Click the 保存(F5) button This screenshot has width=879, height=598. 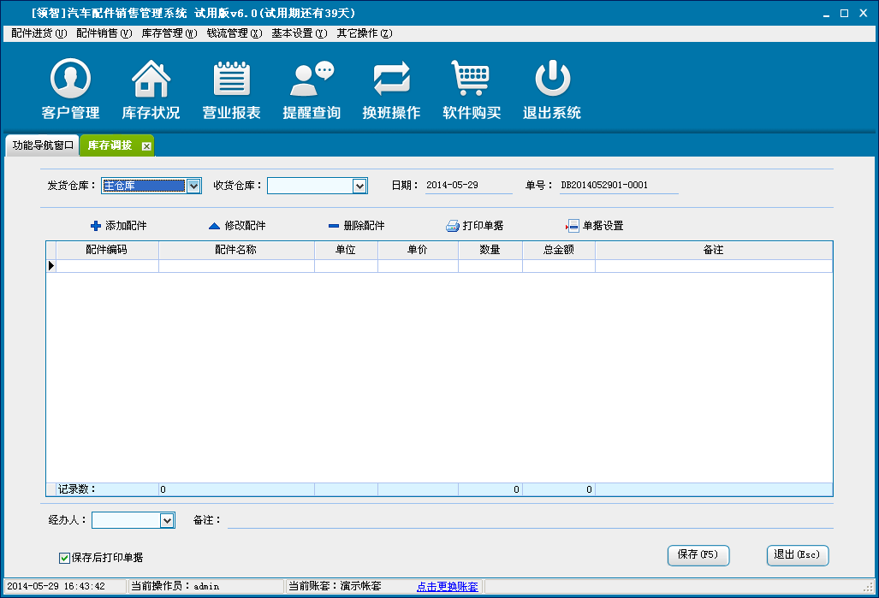[698, 554]
